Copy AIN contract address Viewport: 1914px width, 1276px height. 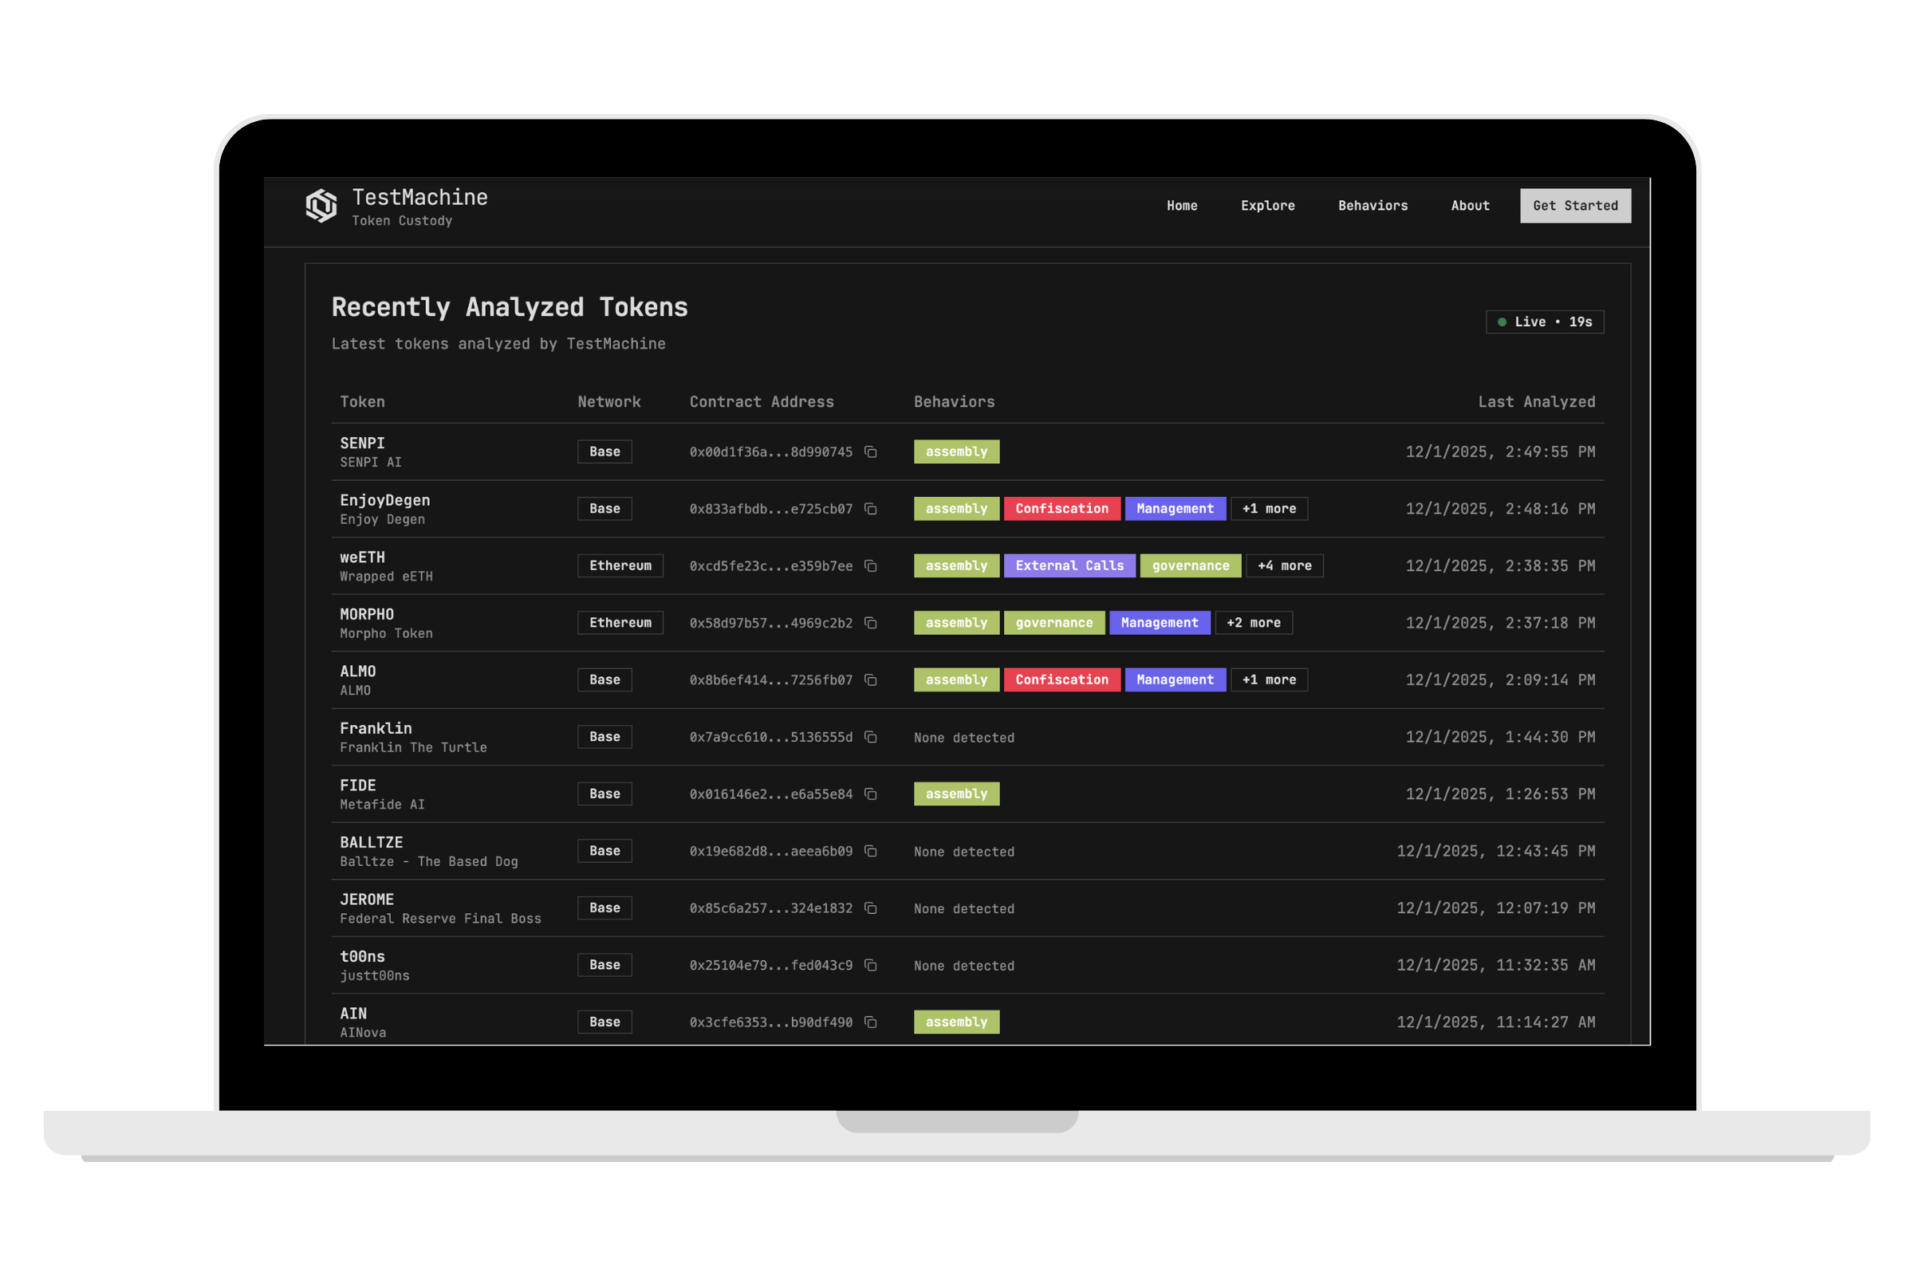click(871, 1022)
